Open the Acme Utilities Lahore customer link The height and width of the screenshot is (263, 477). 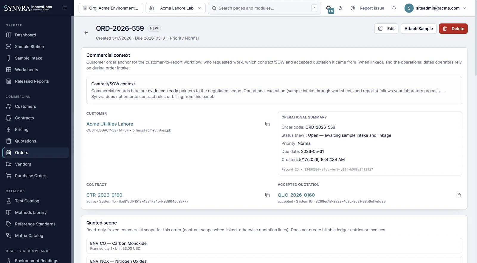[110, 124]
